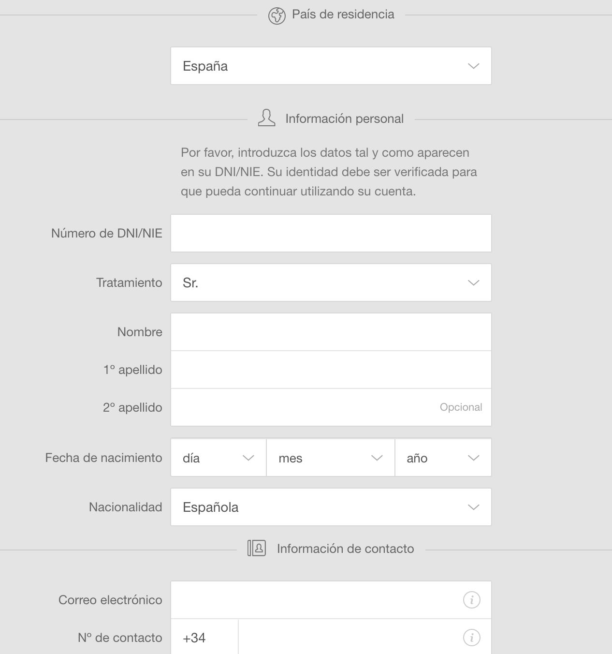Click the Nombre input field
Screen dimensions: 612x654
pos(331,332)
